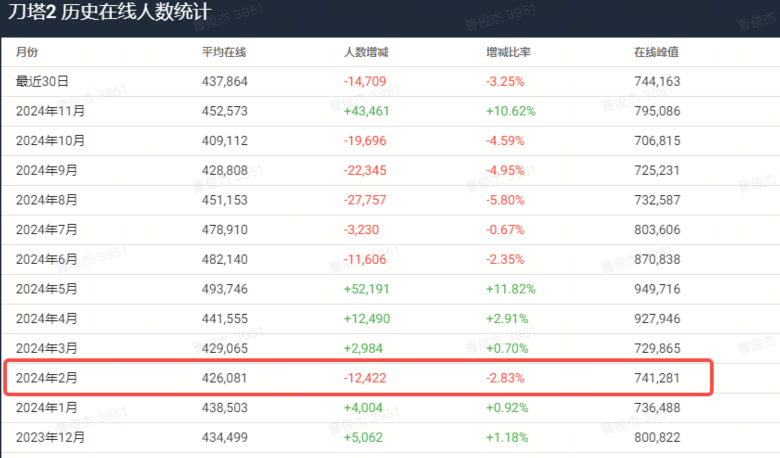780x458 pixels.
Task: Select the 2024年10月 row label
Action: [51, 141]
